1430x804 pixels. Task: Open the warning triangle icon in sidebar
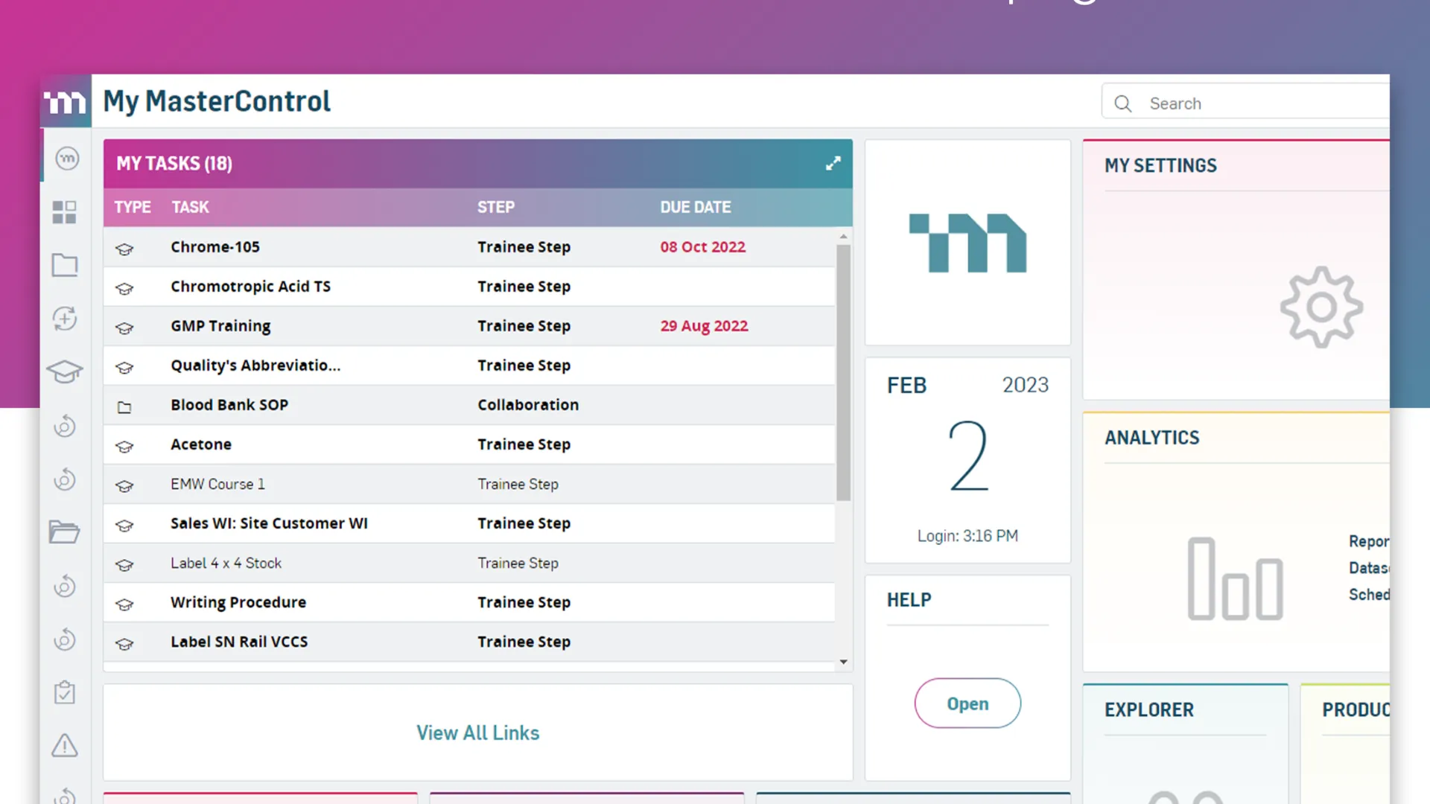point(65,745)
